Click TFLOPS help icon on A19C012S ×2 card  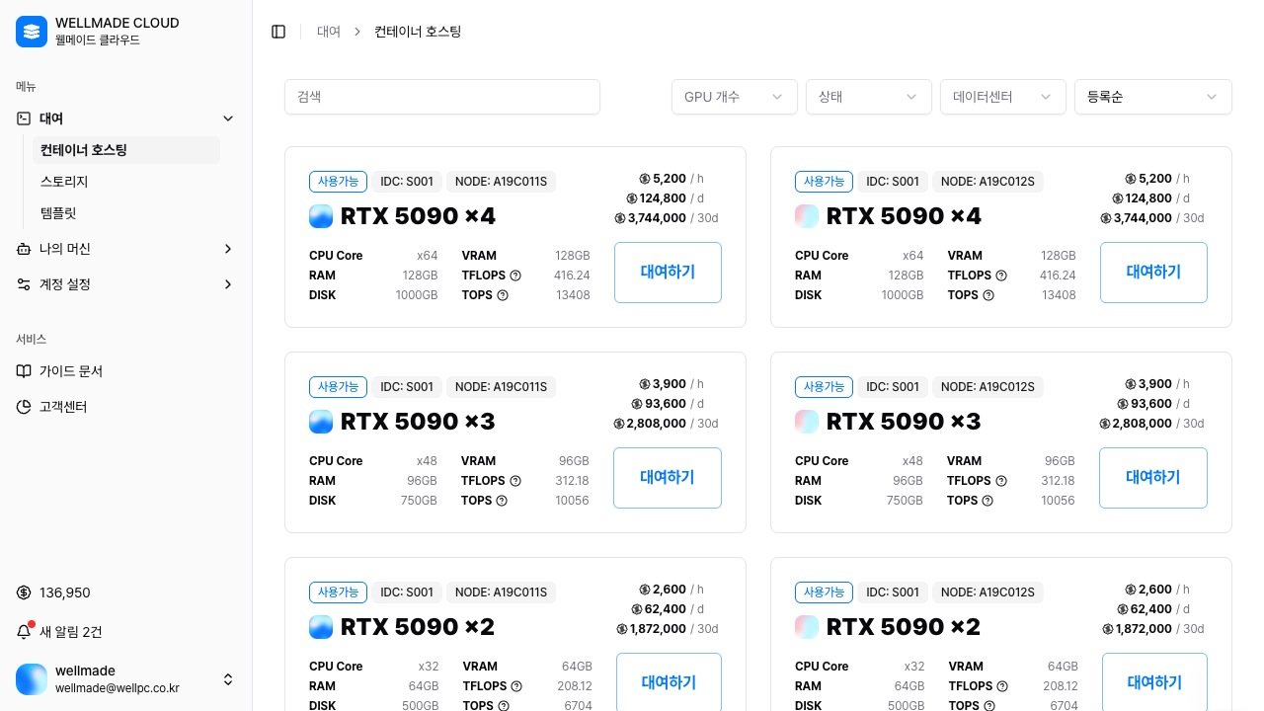[x=1002, y=686]
